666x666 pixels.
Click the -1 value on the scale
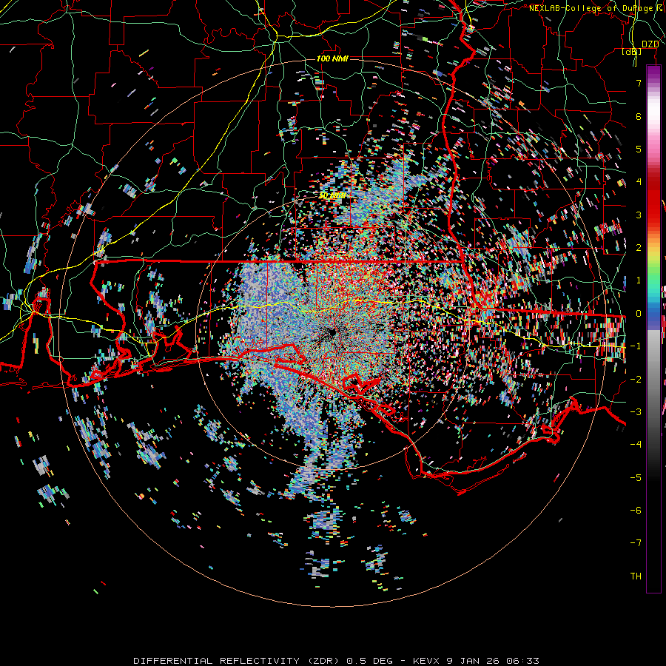click(636, 346)
